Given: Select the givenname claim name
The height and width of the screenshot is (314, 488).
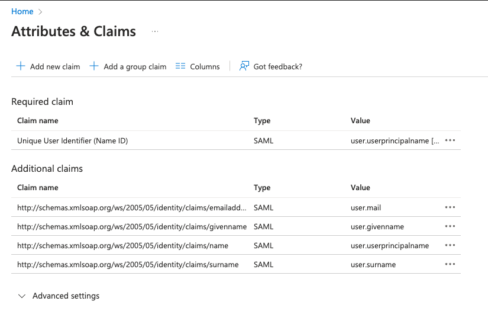Looking at the screenshot, I should point(132,227).
